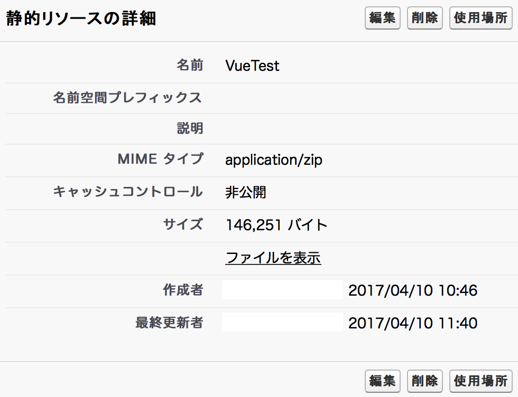
Task: Select the VueTest name value
Action: tap(253, 65)
